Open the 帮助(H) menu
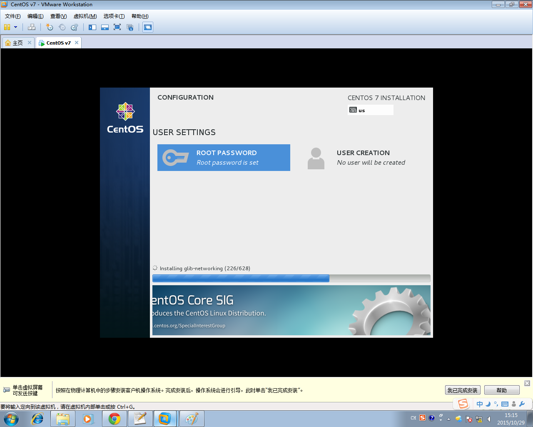The height and width of the screenshot is (427, 533). (x=140, y=16)
